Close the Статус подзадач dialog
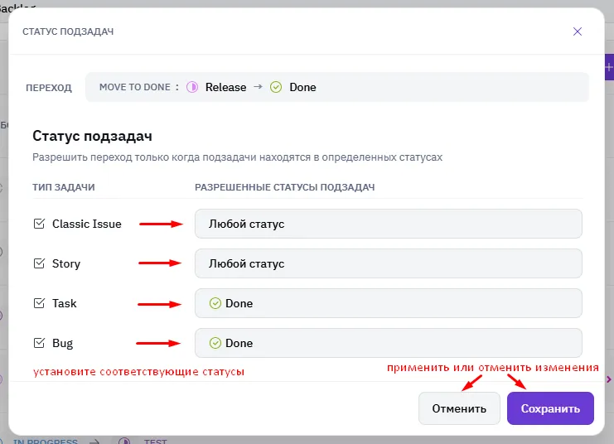This screenshot has height=444, width=614. (x=578, y=31)
